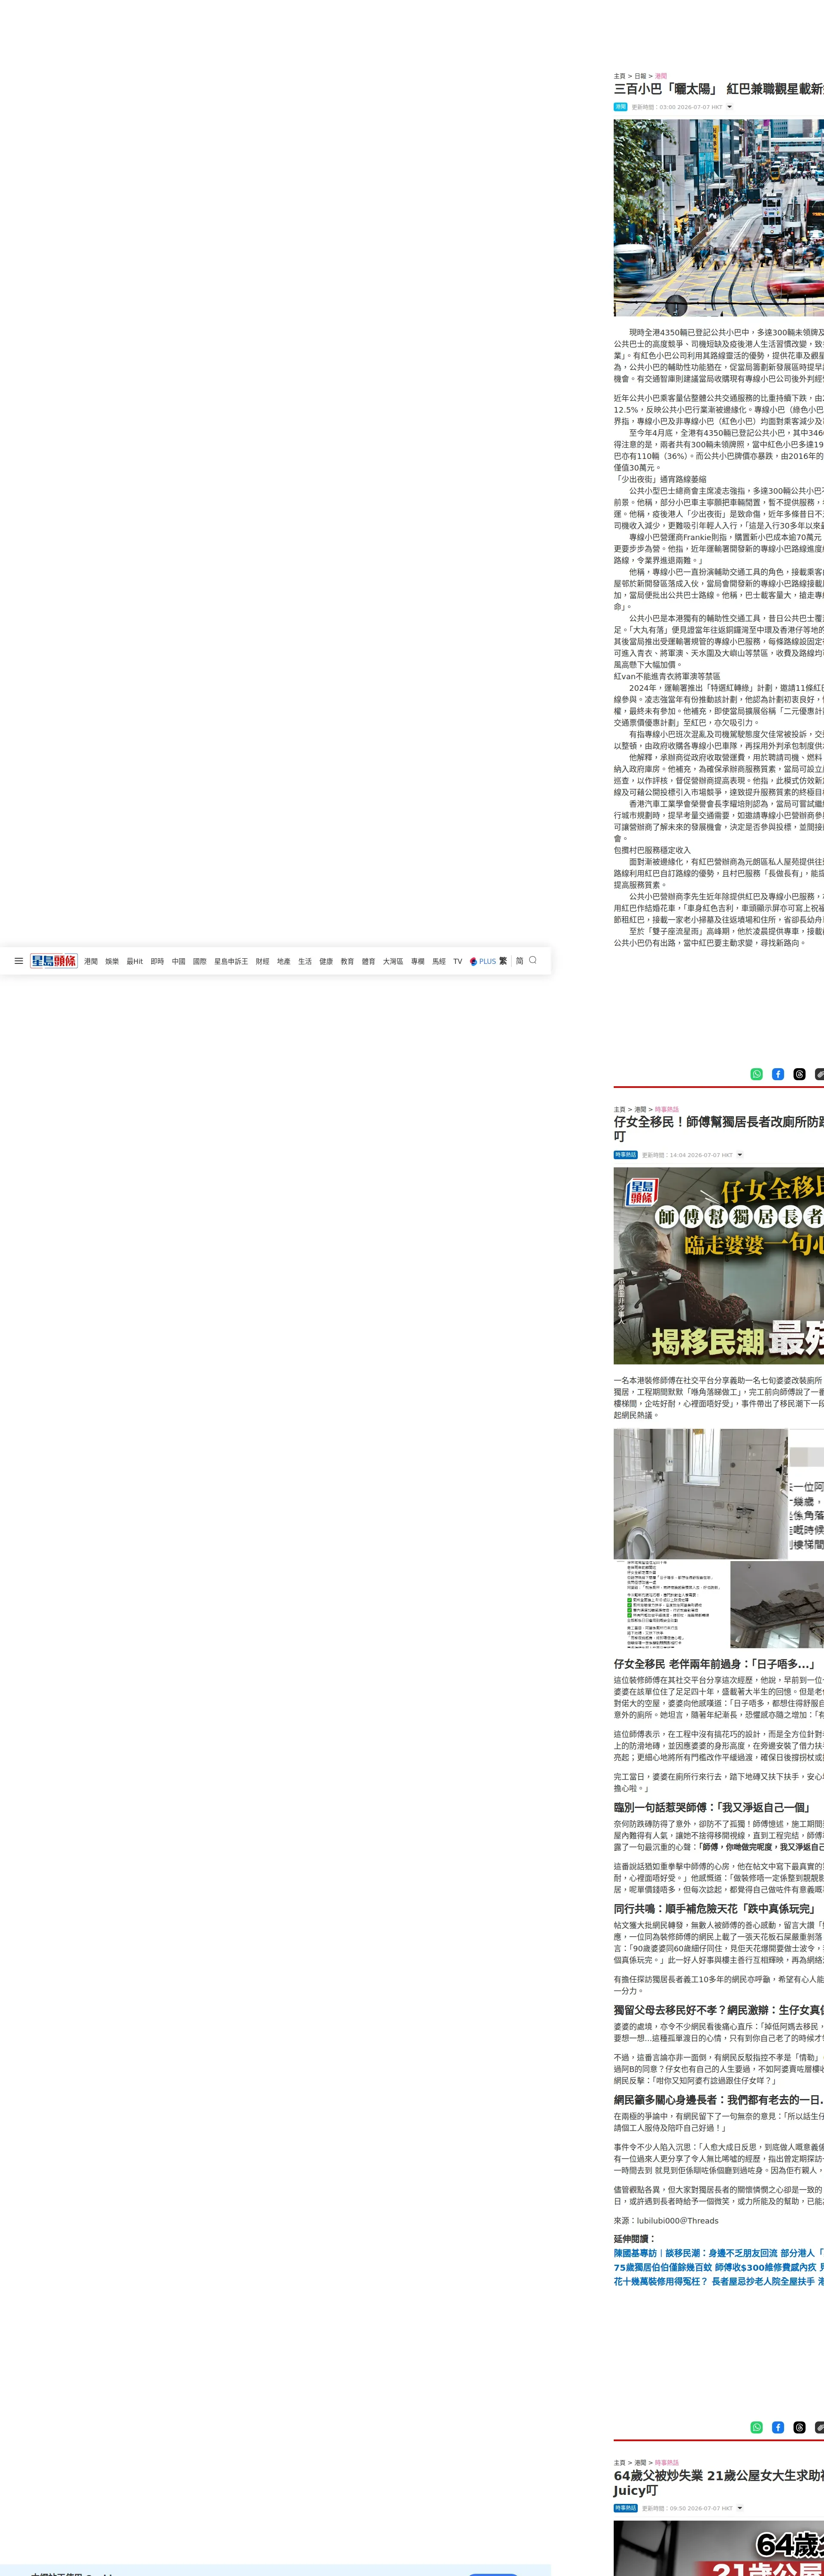
Task: Open the checklist screenshot image
Action: click(670, 1604)
